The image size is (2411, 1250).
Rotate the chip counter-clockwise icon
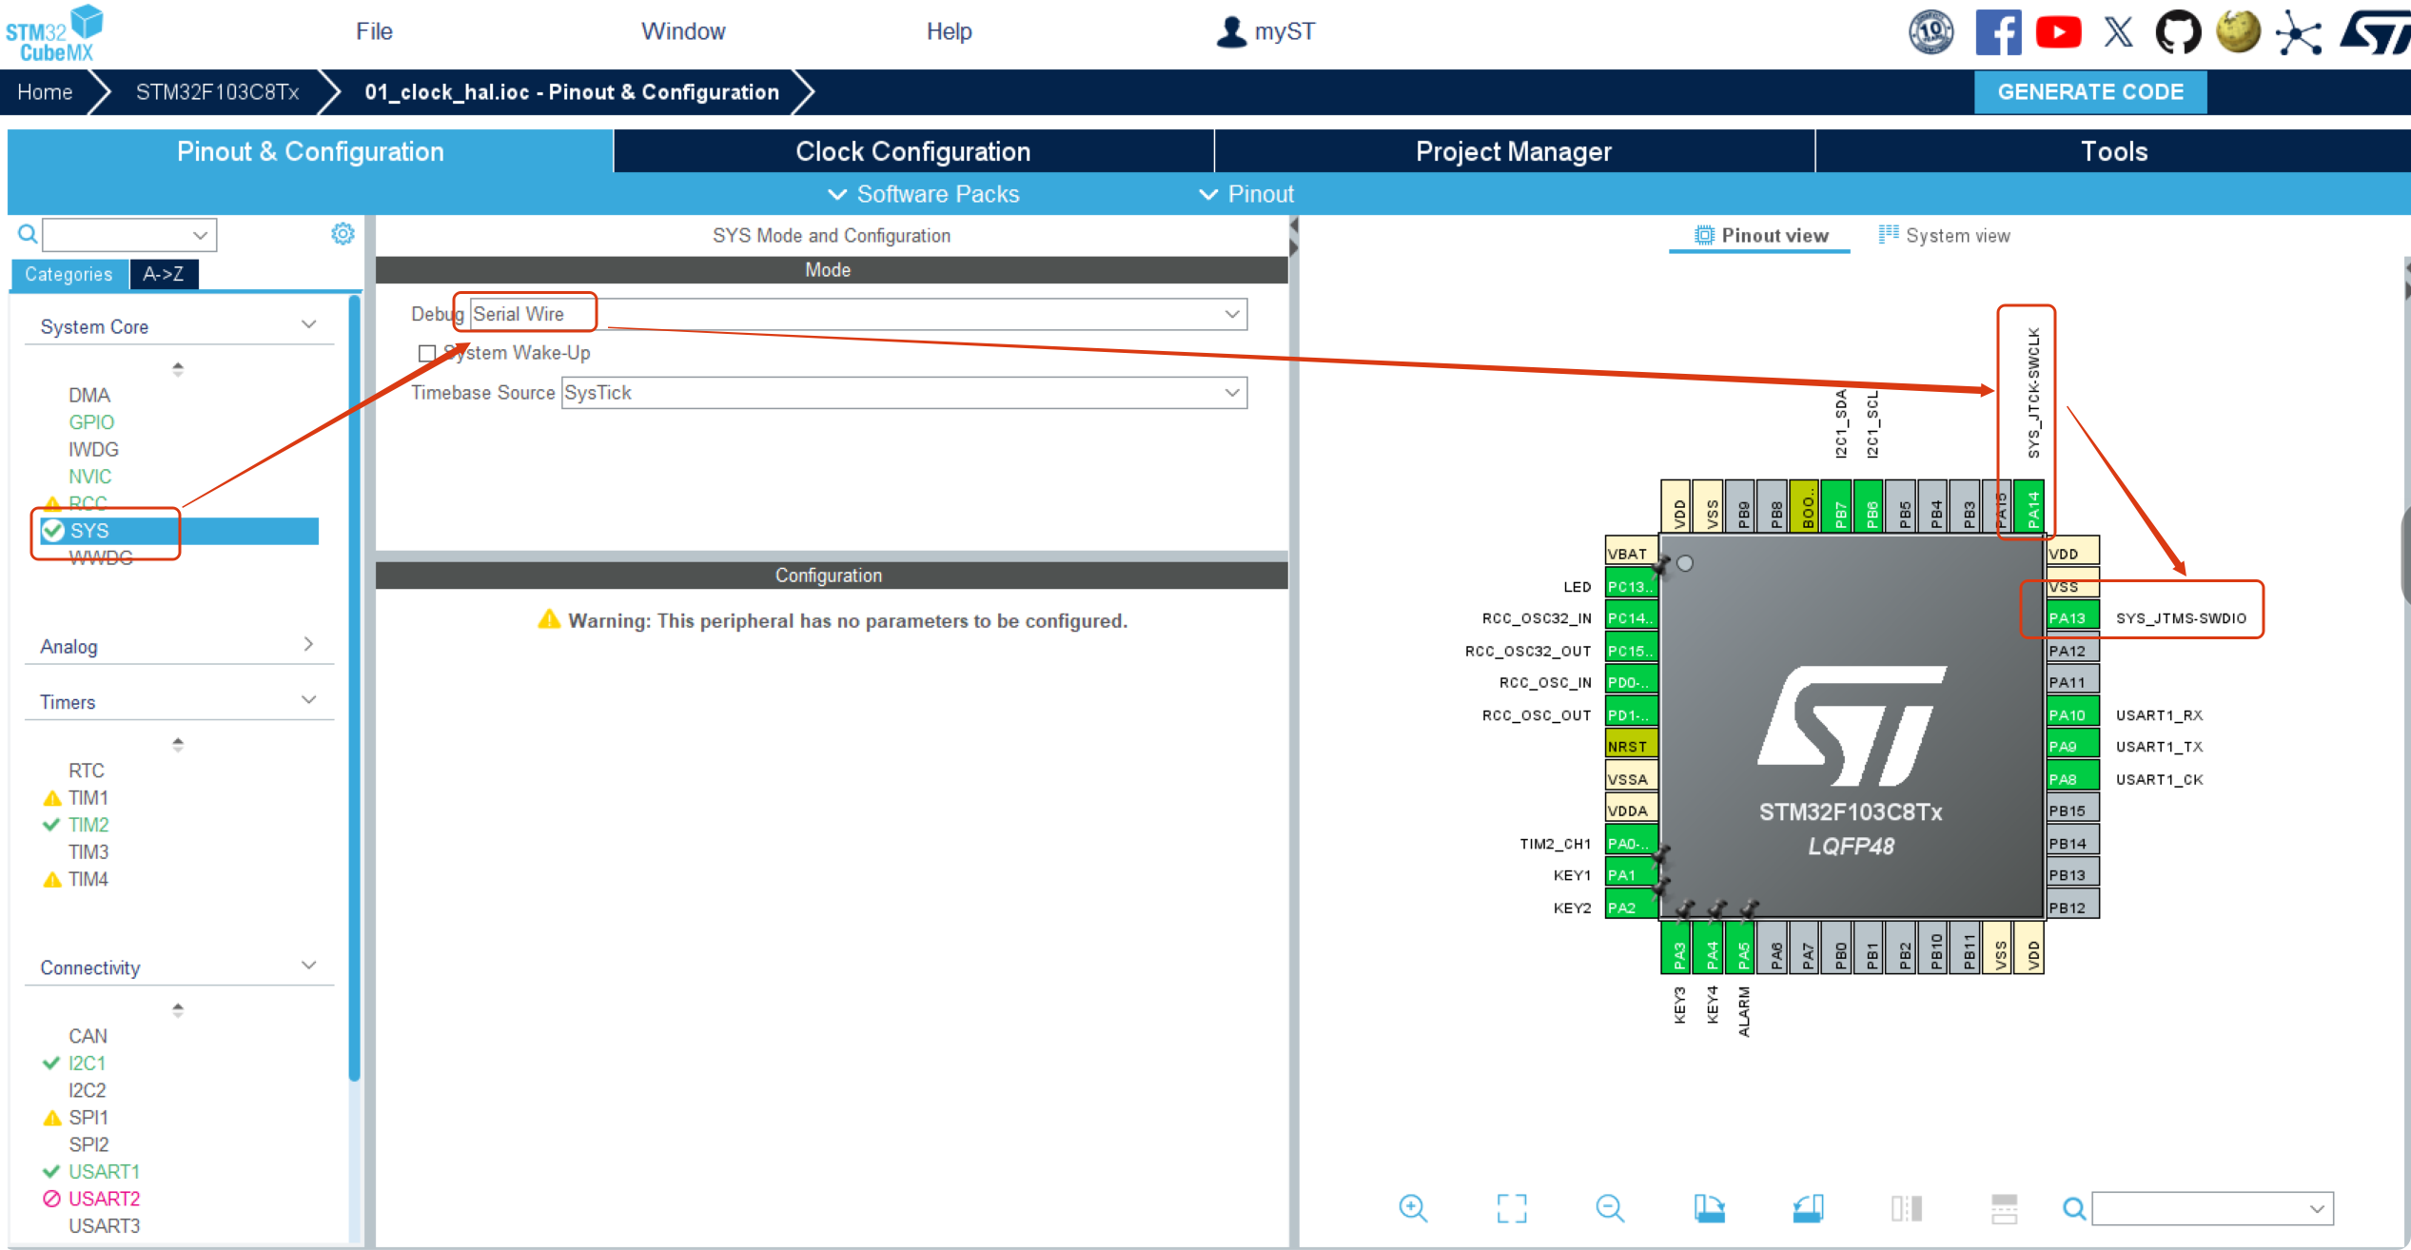[x=1808, y=1208]
